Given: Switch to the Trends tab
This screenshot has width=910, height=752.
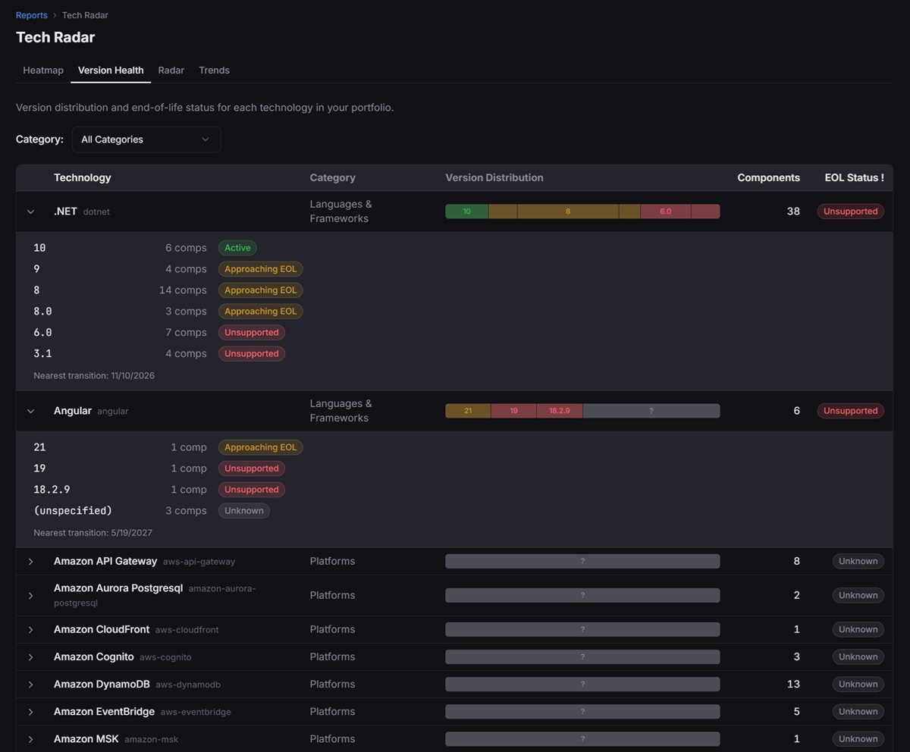Looking at the screenshot, I should coord(214,70).
